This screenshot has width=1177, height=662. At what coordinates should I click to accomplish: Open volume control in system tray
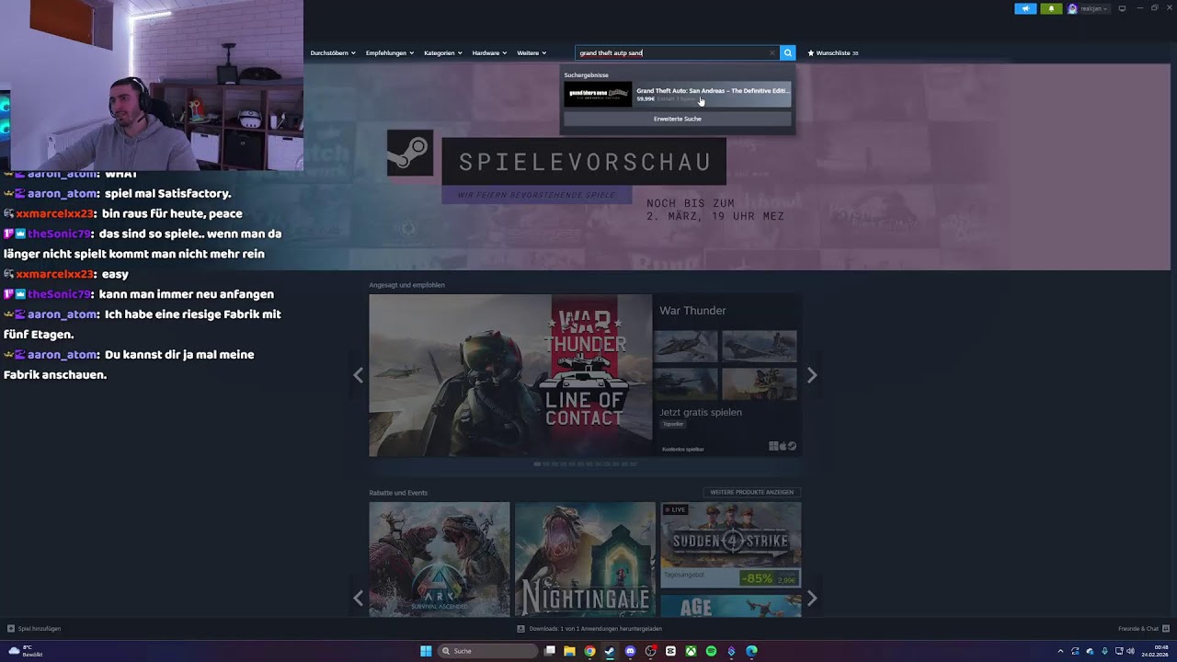point(1130,651)
